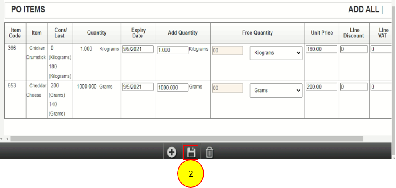Click the save floppy disk icon
The width and height of the screenshot is (396, 188).
coord(191,152)
